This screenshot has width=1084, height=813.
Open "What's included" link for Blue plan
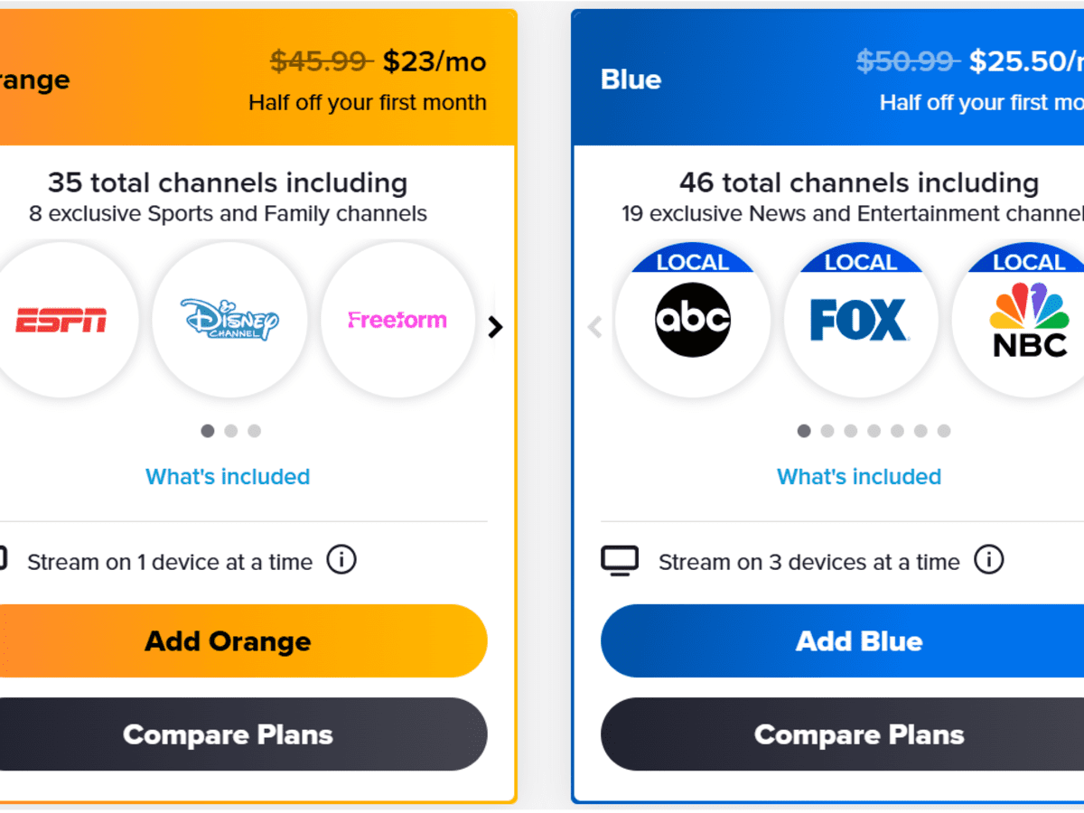(x=859, y=476)
